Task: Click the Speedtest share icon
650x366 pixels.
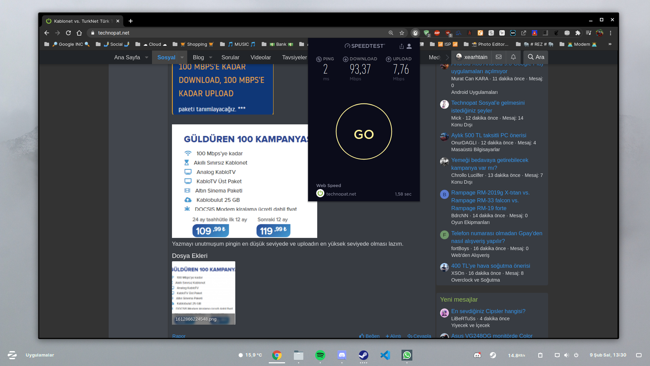Action: coord(402,46)
